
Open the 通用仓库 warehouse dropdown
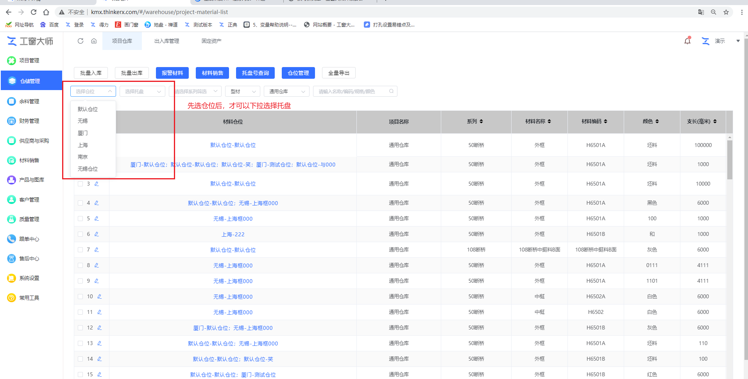pos(286,92)
